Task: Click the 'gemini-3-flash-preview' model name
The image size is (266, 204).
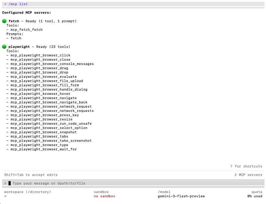Action: pyautogui.click(x=181, y=196)
